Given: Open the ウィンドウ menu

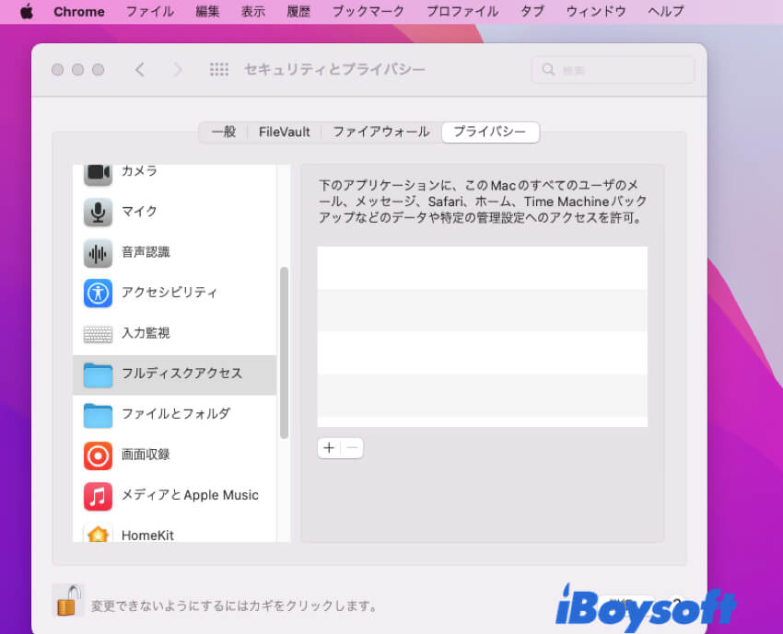Looking at the screenshot, I should (x=596, y=11).
